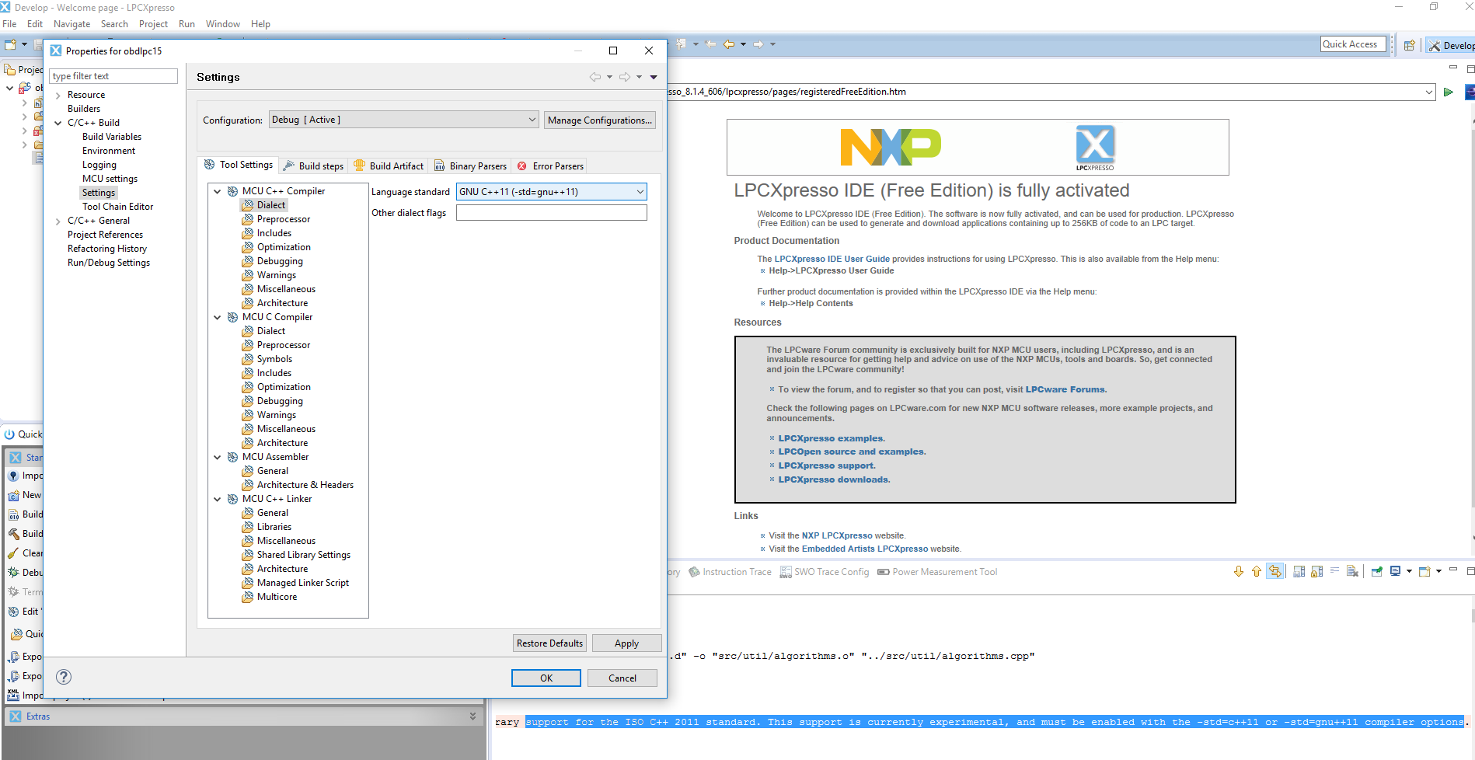The height and width of the screenshot is (760, 1475).
Task: Open the Configuration Debug dropdown
Action: [532, 120]
